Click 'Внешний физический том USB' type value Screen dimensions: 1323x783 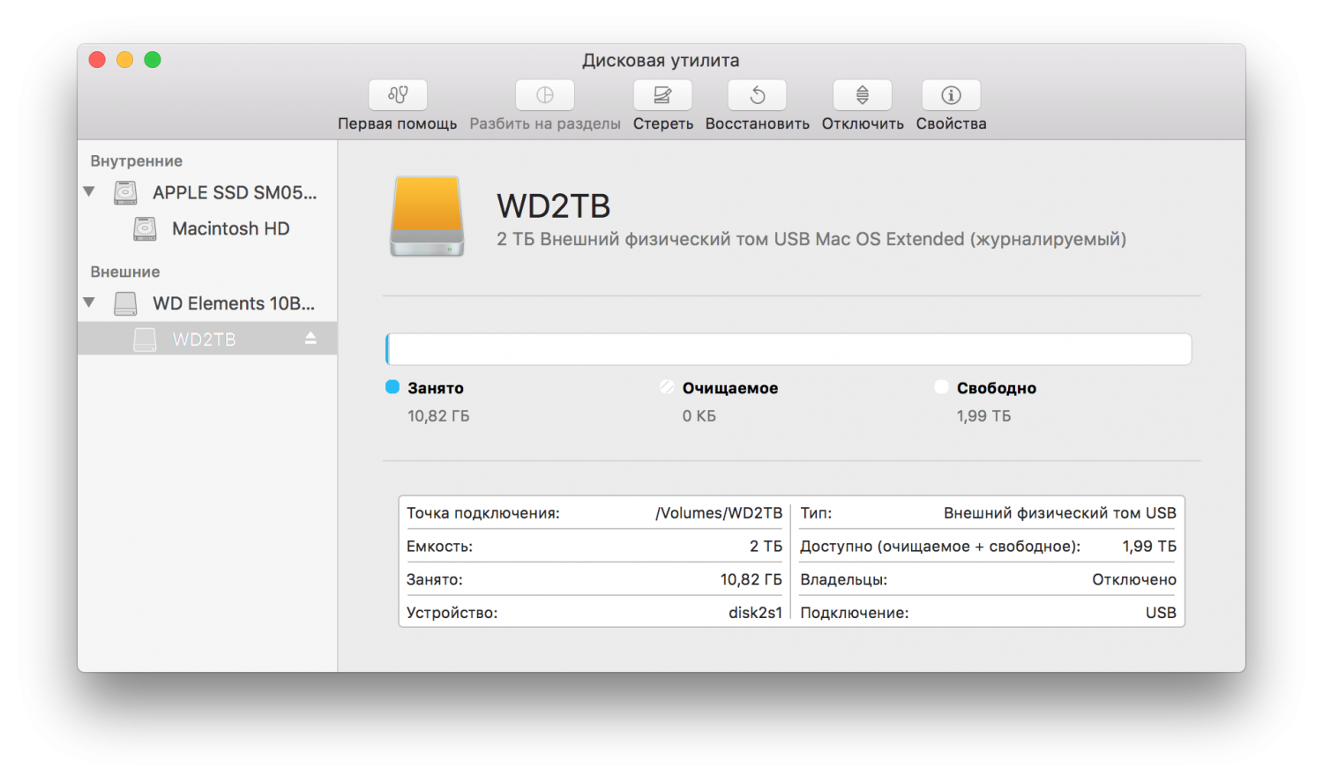click(x=1060, y=513)
